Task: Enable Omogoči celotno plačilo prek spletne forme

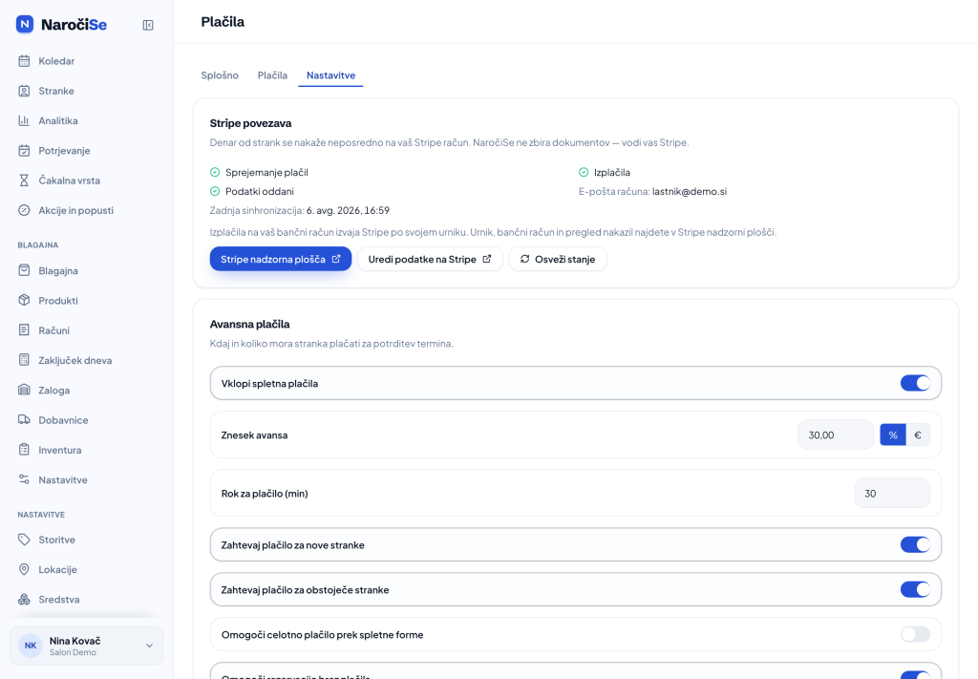Action: pyautogui.click(x=915, y=634)
